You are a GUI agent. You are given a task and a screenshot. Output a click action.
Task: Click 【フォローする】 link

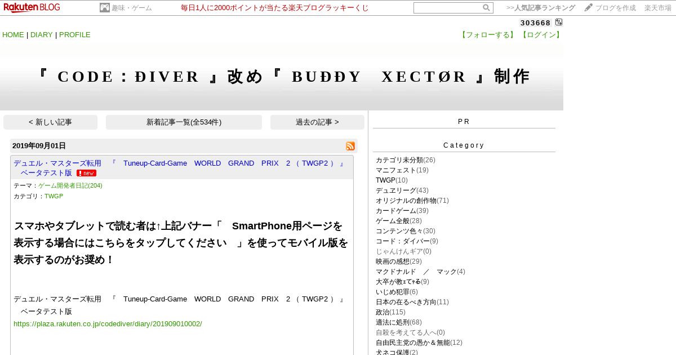(x=488, y=35)
